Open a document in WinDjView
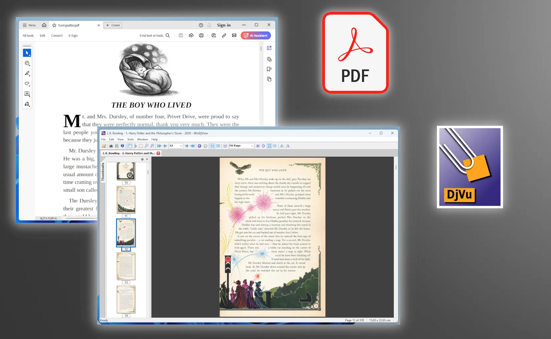Screen dimensions: 551x339 [104, 146]
